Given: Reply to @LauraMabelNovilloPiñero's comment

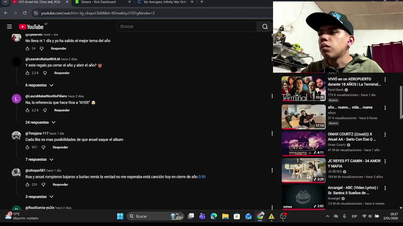Looking at the screenshot, I should [62, 110].
